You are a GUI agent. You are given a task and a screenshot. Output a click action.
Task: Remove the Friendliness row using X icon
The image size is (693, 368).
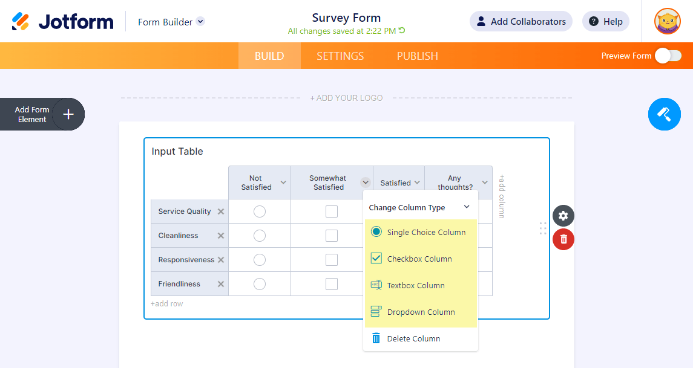221,284
